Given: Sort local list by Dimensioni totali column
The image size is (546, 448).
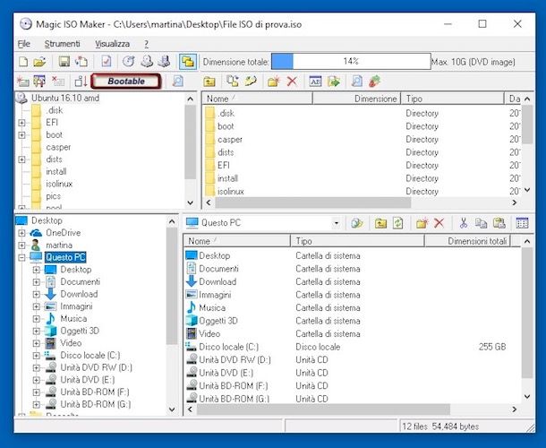Looking at the screenshot, I should [x=467, y=241].
